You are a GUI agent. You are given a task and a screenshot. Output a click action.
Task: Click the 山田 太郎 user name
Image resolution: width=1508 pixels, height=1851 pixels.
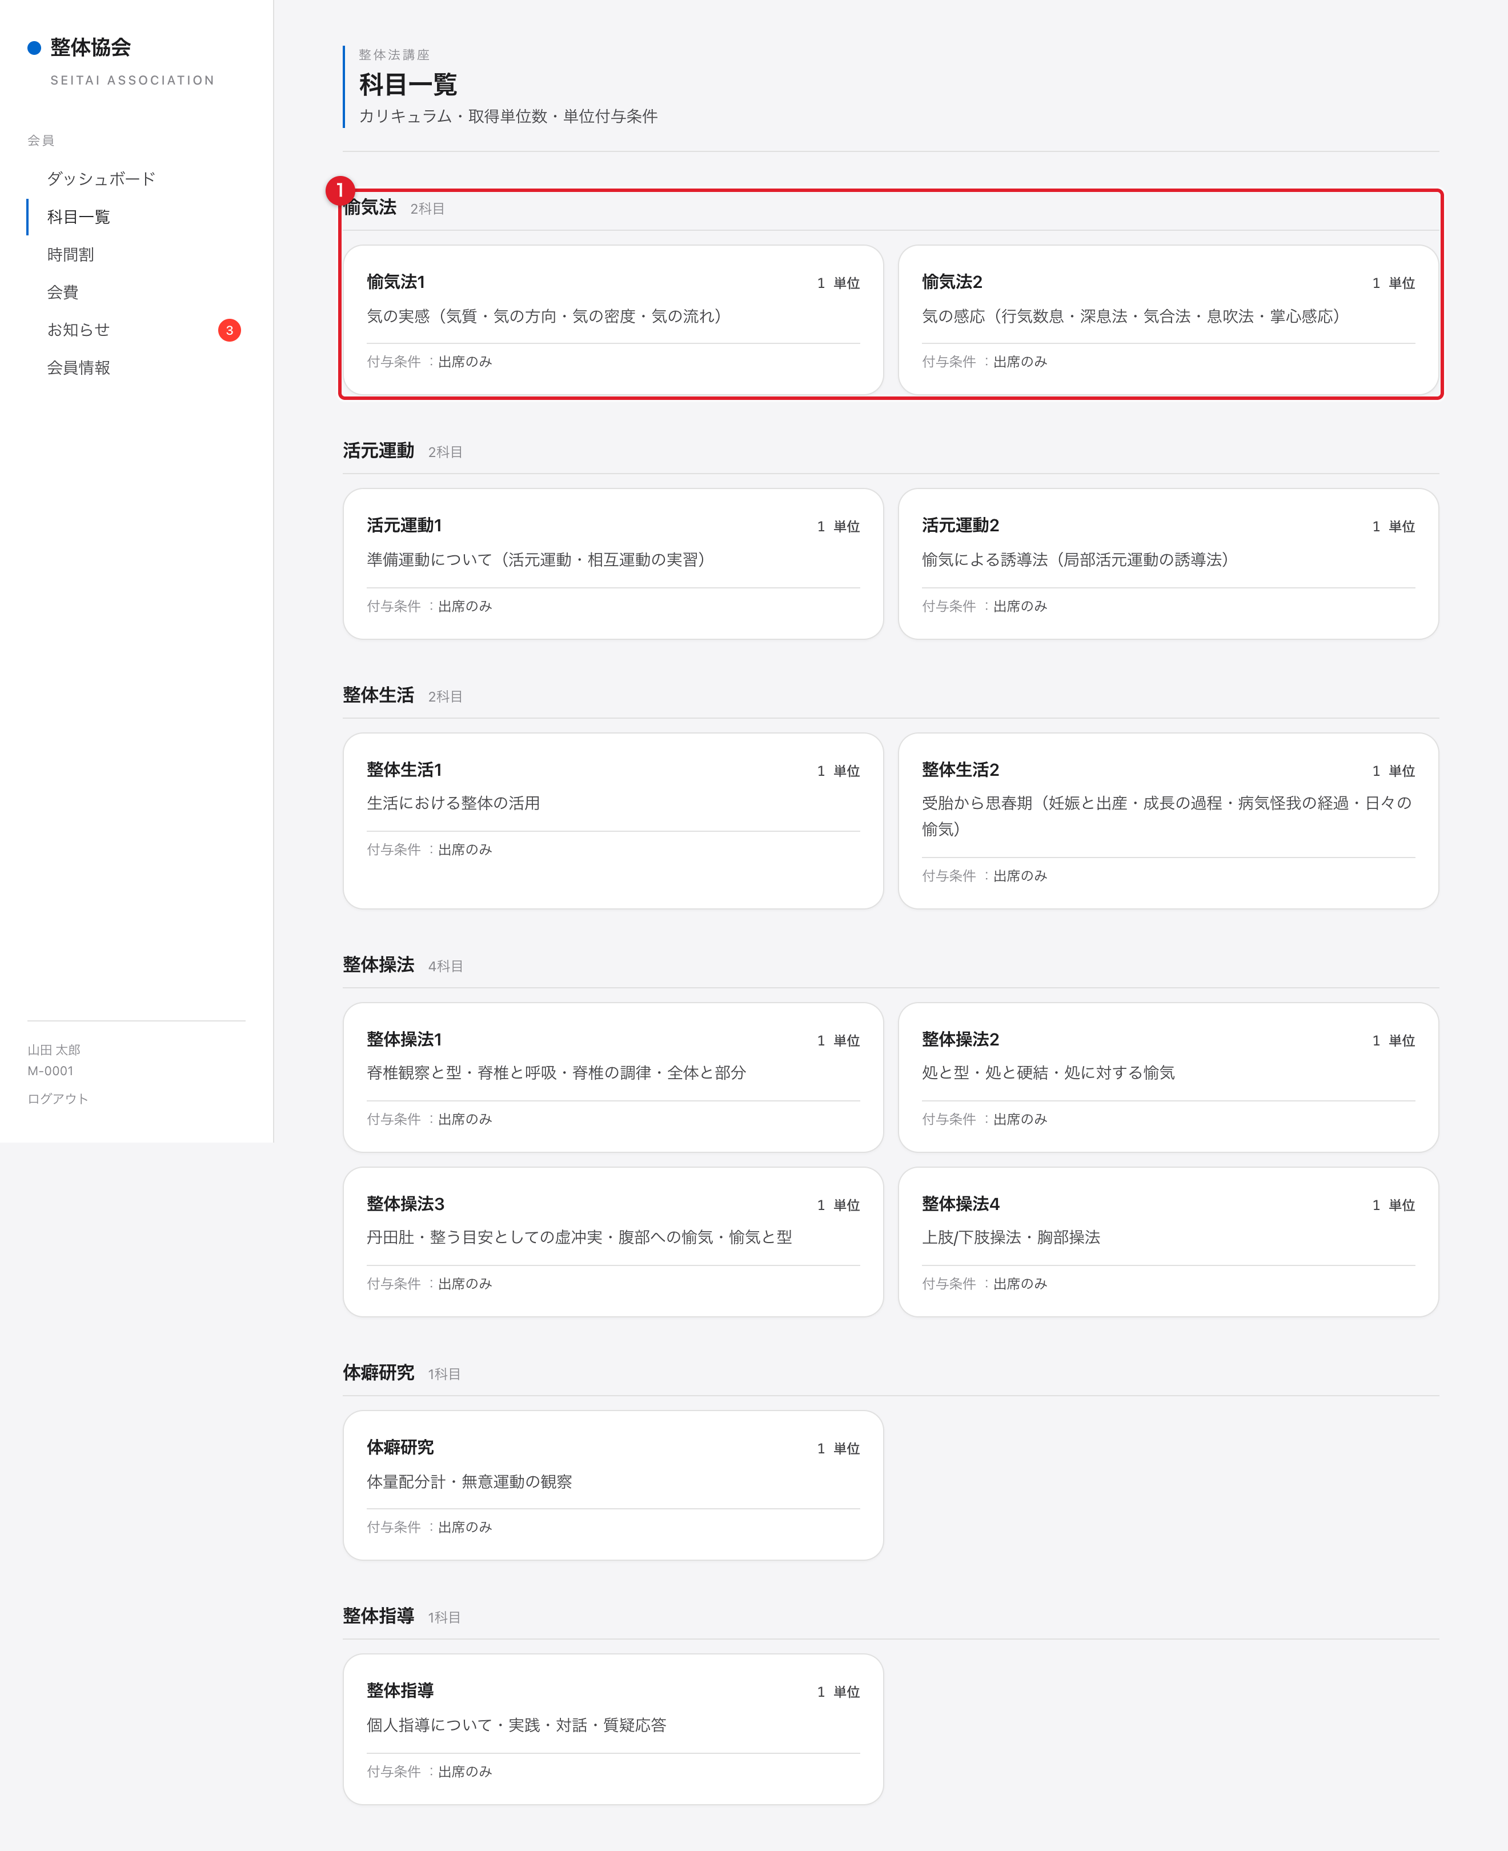(54, 1050)
